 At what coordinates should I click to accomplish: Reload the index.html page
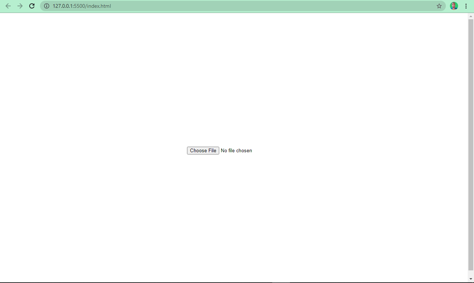click(x=32, y=6)
